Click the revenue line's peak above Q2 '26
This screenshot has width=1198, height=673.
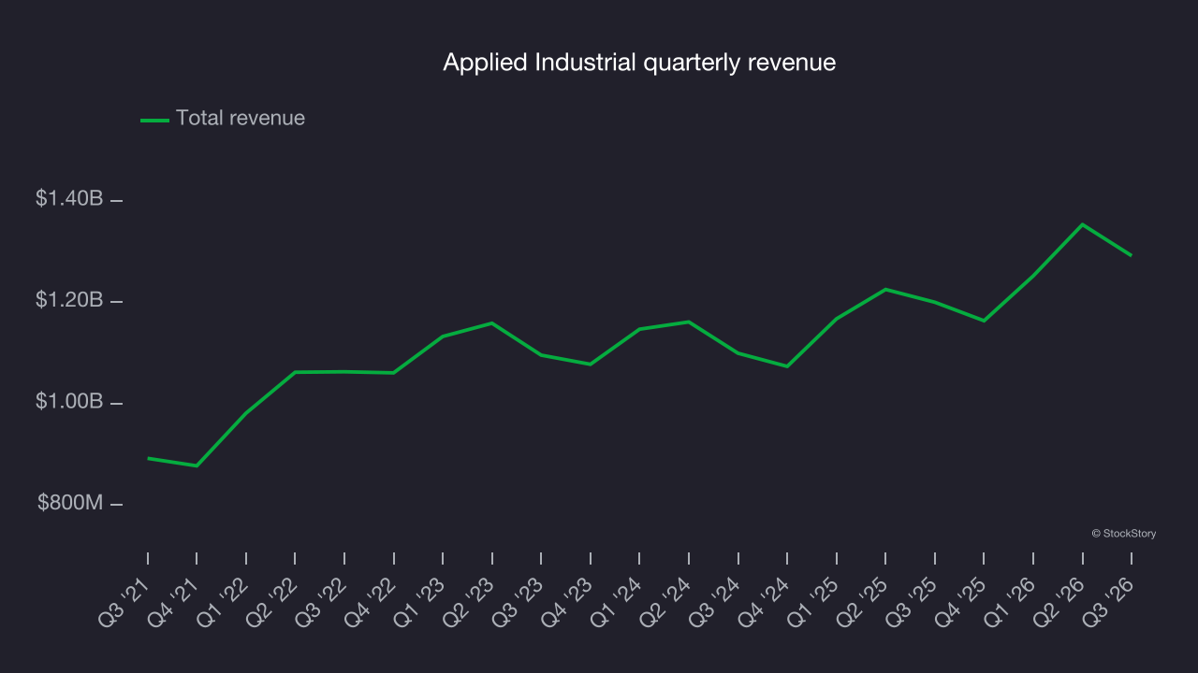coord(1082,224)
